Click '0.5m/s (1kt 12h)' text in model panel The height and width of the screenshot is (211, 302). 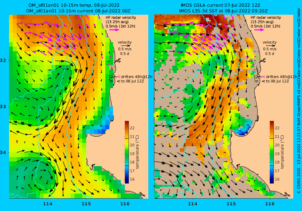tap(120, 26)
